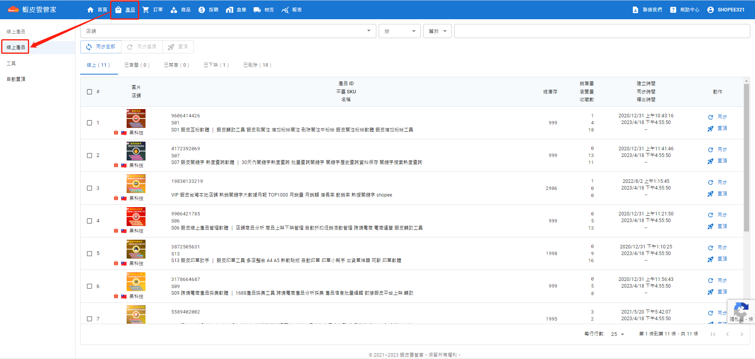Click the 同步選擇 button
This screenshot has width=755, height=359.
(x=142, y=47)
